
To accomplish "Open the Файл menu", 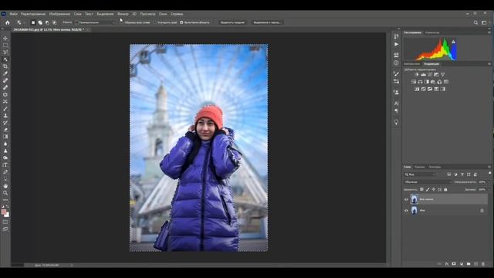I will coord(14,14).
